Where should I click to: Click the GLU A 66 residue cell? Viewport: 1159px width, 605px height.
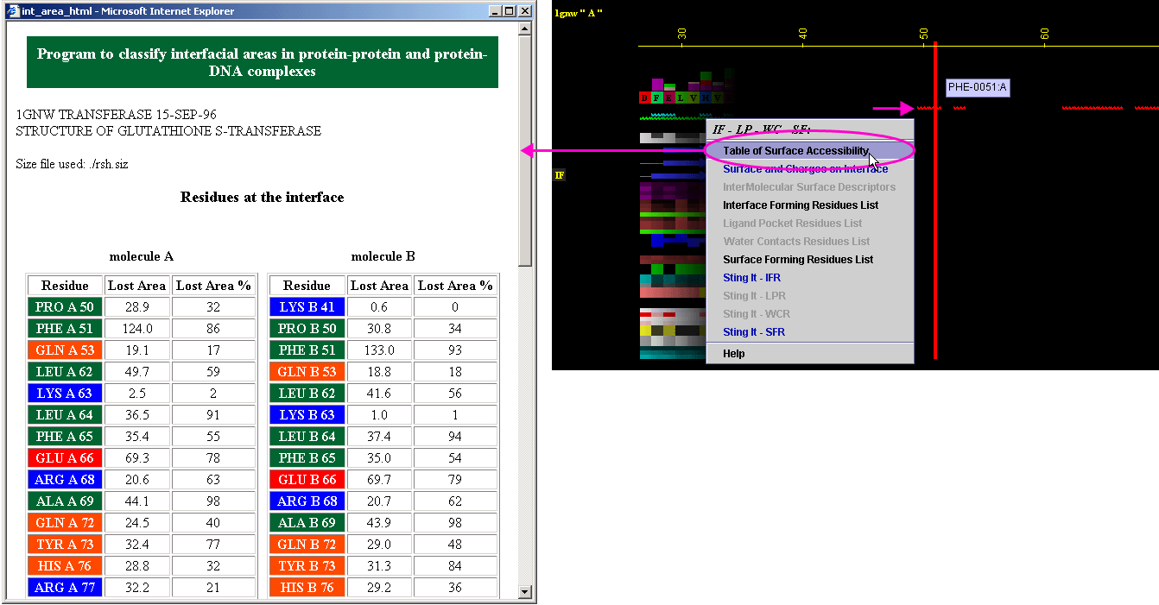[65, 458]
